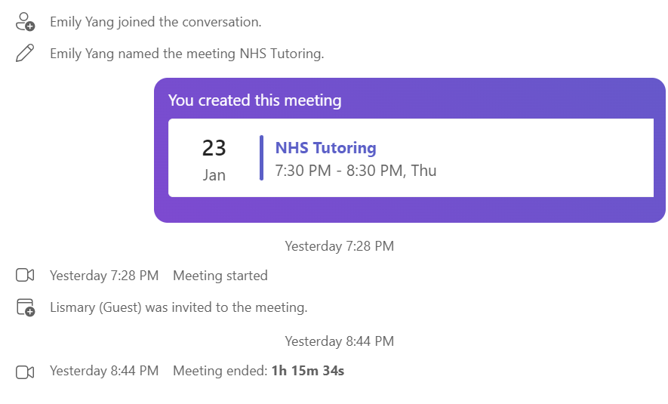668x404 pixels.
Task: Click the camera icon beside Meeting ended
Action: tap(25, 371)
